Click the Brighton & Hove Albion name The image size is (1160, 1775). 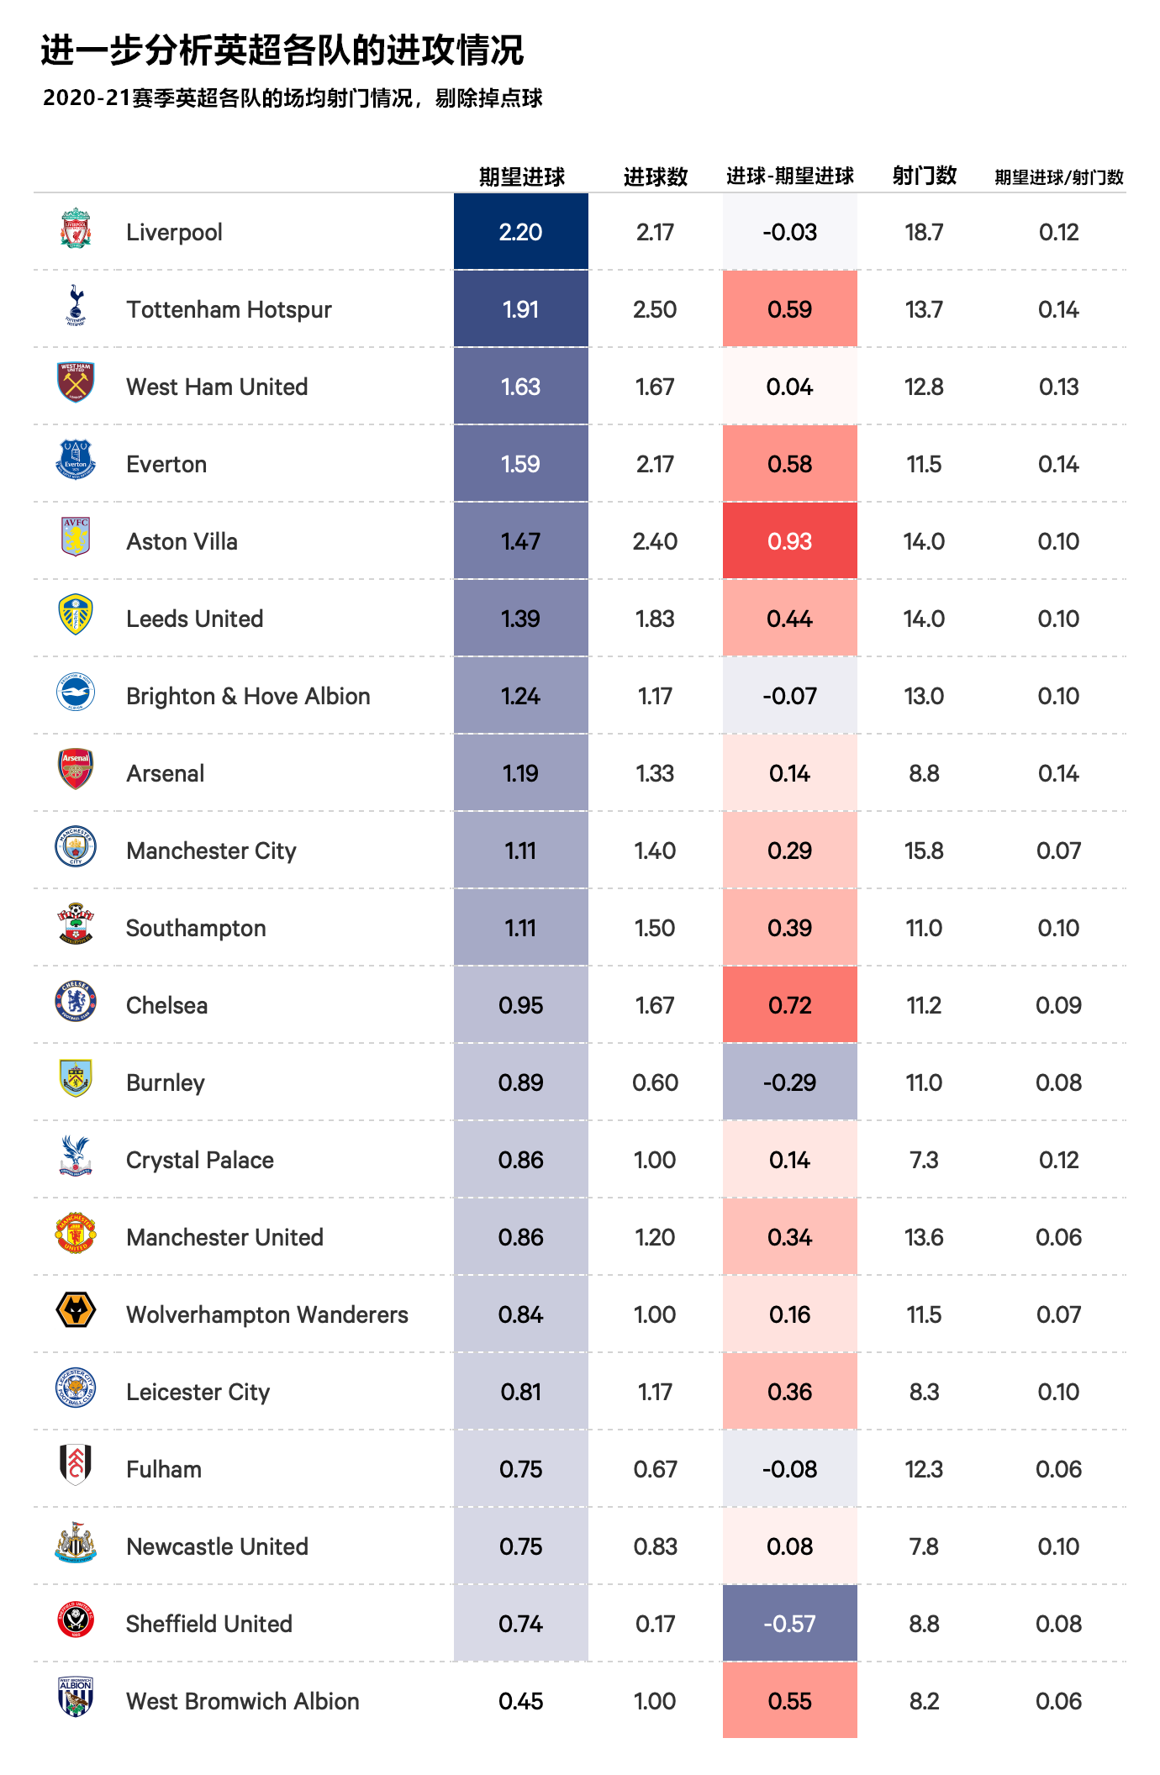248,696
